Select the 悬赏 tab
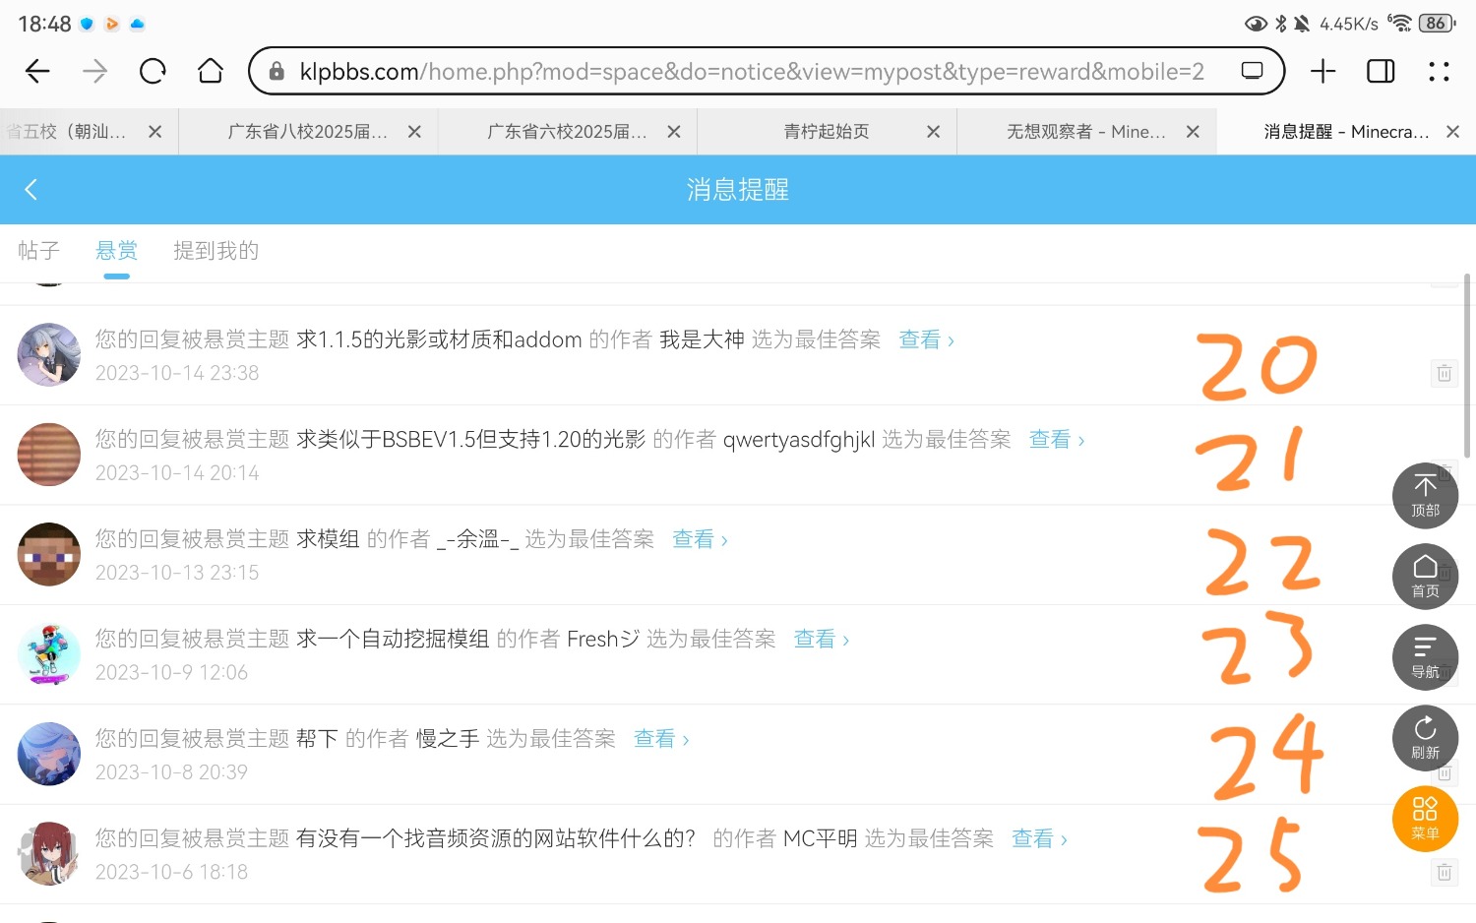Image resolution: width=1476 pixels, height=923 pixels. point(116,251)
